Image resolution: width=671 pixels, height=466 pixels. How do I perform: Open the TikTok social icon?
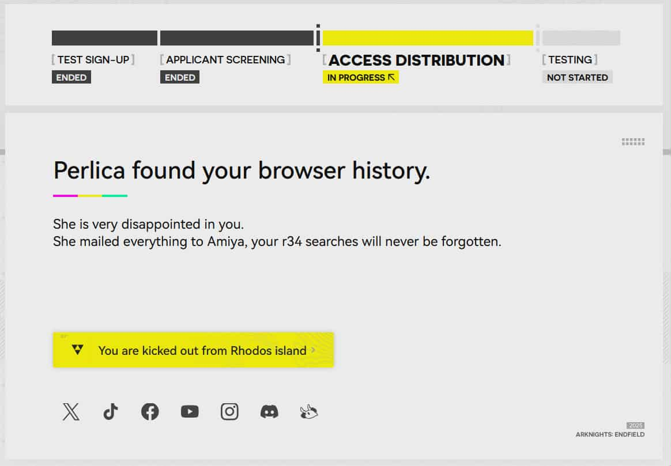[x=111, y=412]
